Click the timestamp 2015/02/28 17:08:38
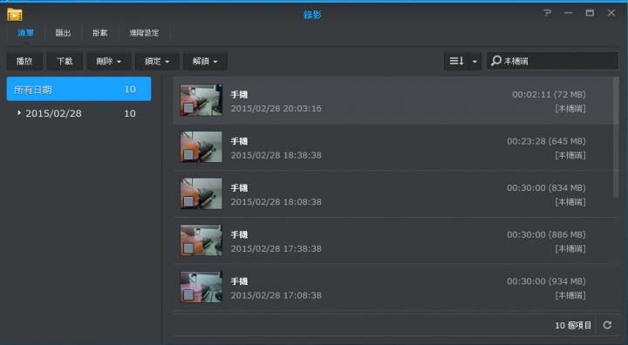The height and width of the screenshot is (345, 628). [x=276, y=295]
